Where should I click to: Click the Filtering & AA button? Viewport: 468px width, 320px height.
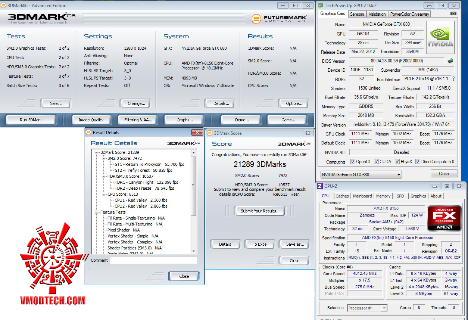pos(138,120)
